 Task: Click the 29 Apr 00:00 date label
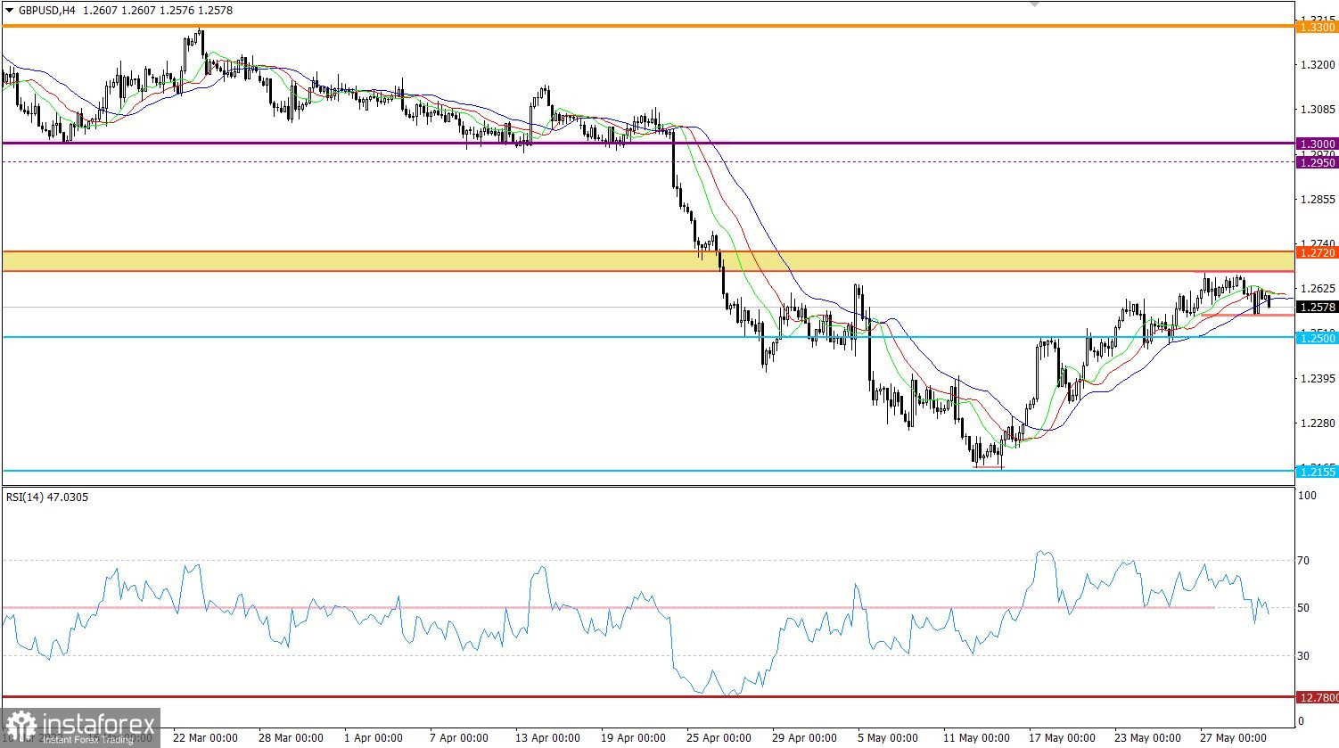pos(804,738)
